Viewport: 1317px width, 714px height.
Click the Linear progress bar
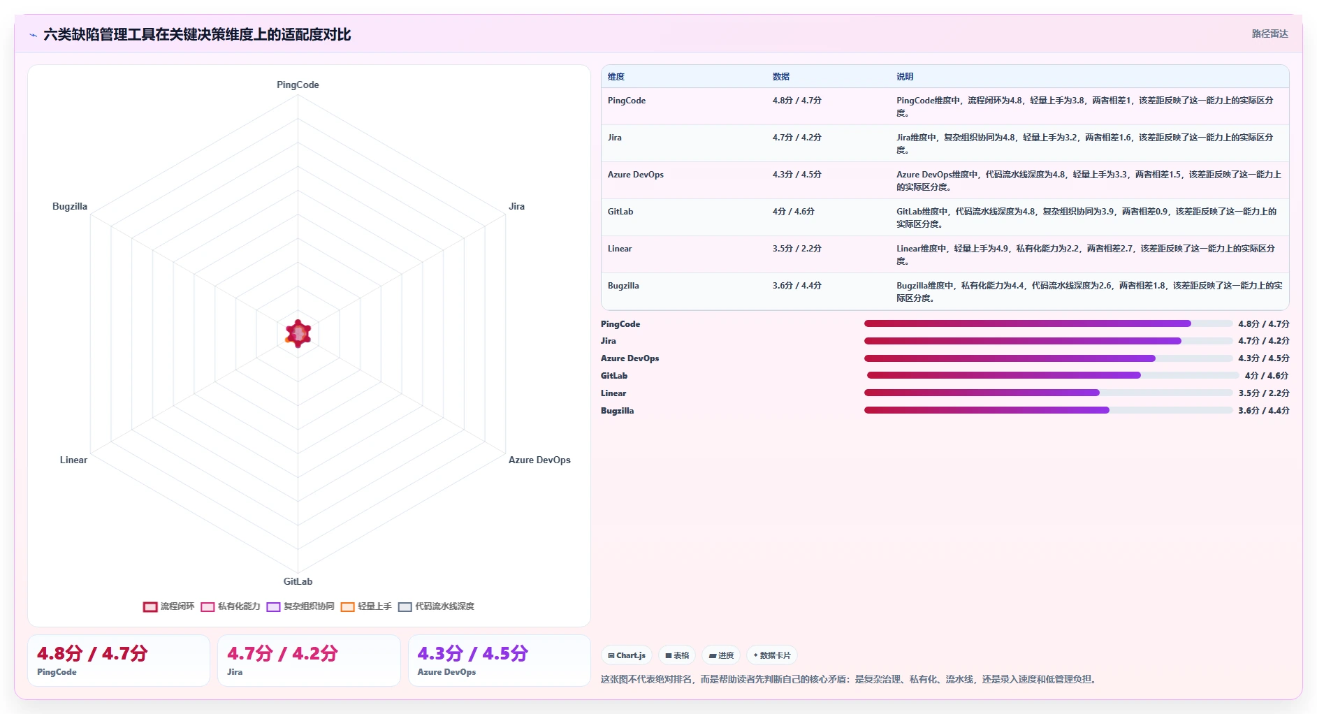pyautogui.click(x=1048, y=393)
